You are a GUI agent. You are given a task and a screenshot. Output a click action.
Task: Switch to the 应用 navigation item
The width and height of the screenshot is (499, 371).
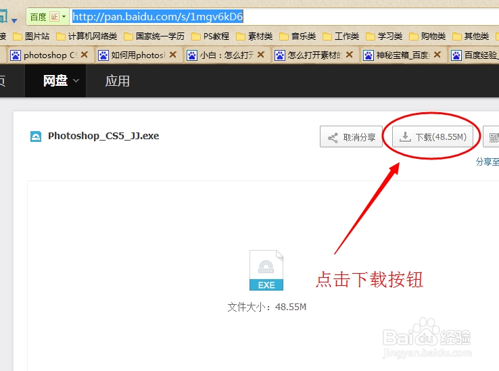pos(118,81)
